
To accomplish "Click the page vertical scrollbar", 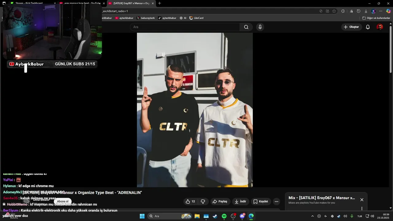I will pyautogui.click(x=391, y=49).
